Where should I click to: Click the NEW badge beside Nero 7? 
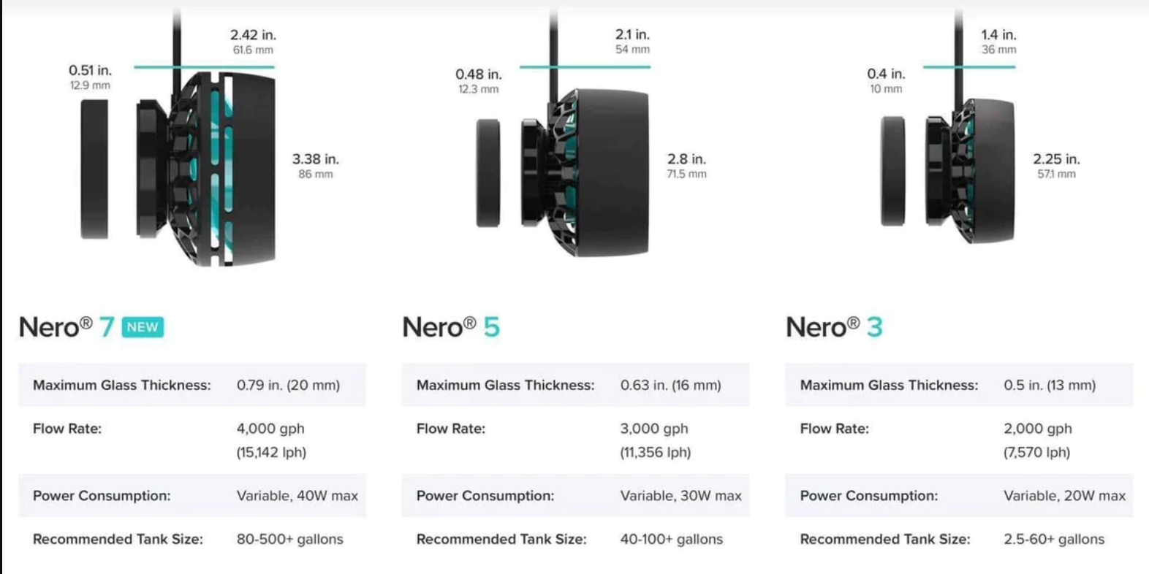(143, 327)
